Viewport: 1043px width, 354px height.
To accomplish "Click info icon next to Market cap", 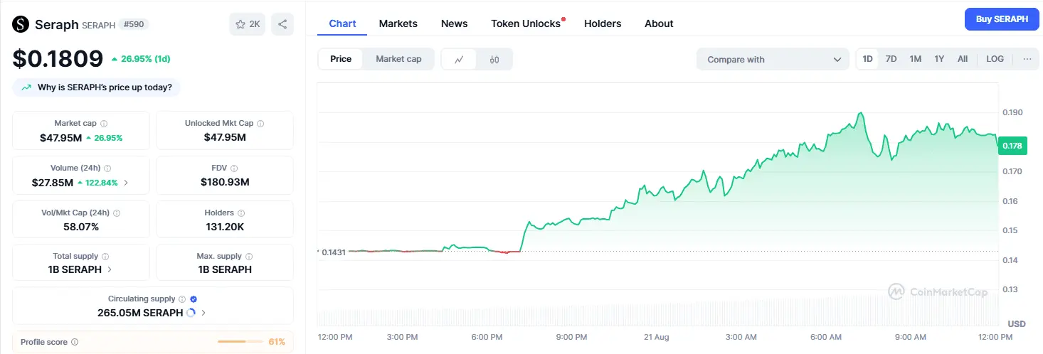I will coord(104,124).
